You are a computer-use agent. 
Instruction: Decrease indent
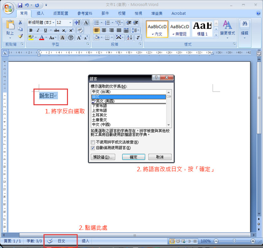point(129,22)
